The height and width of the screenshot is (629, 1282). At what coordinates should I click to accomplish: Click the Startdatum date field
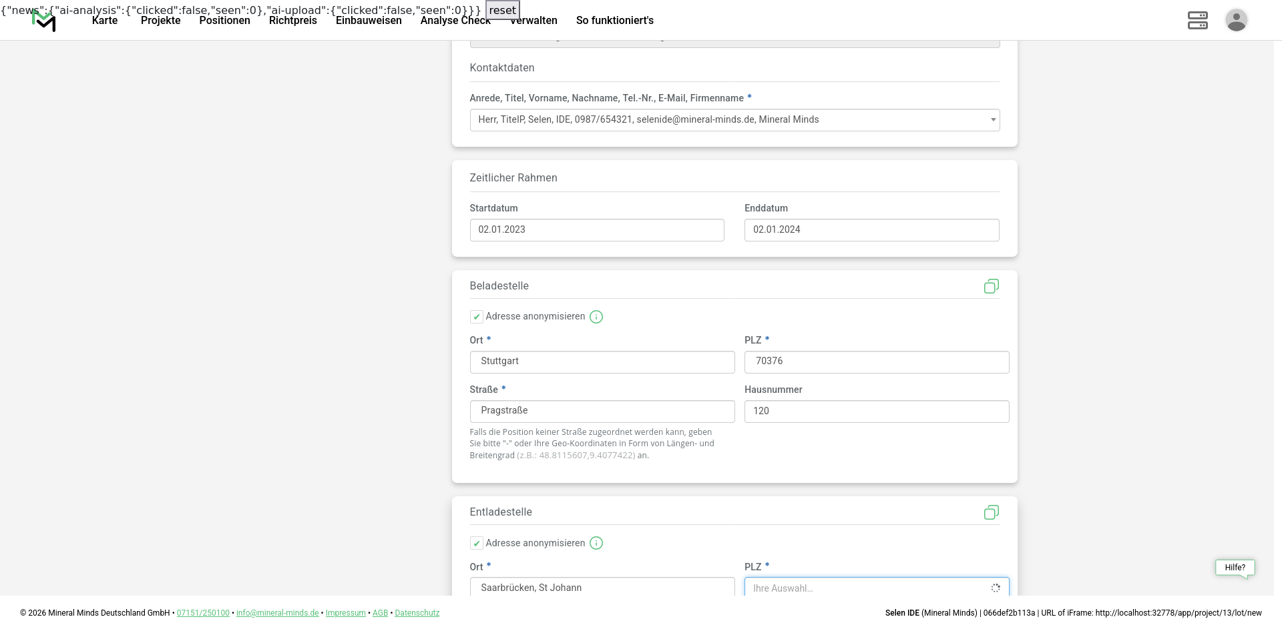pos(596,230)
